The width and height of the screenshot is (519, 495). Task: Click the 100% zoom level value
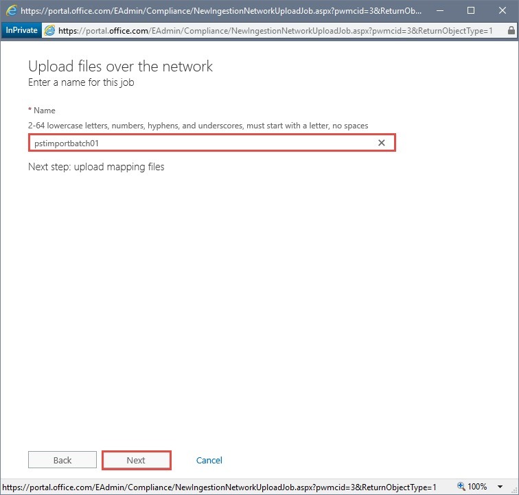click(x=477, y=486)
